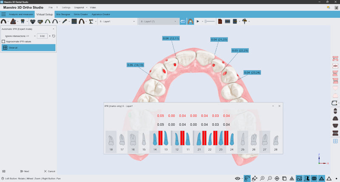The image size is (340, 182).
Task: Open the hamburger main menu
Action: coord(3,14)
